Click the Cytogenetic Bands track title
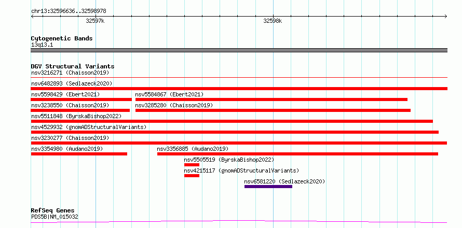Image resolution: width=462 pixels, height=228 pixels. tap(62, 38)
